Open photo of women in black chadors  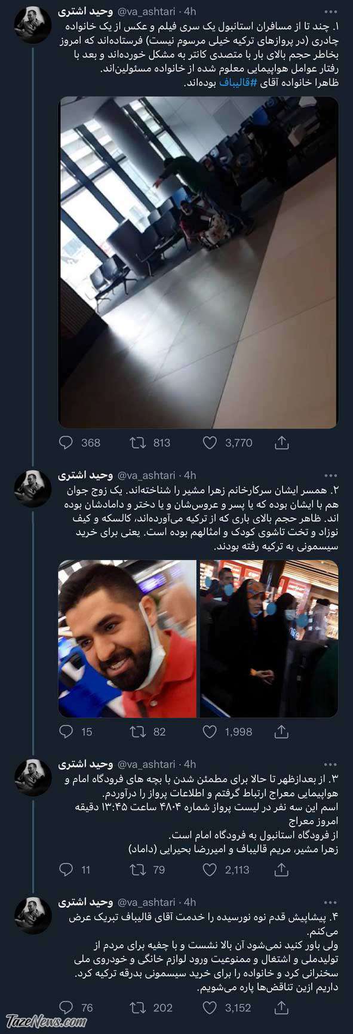[269, 639]
